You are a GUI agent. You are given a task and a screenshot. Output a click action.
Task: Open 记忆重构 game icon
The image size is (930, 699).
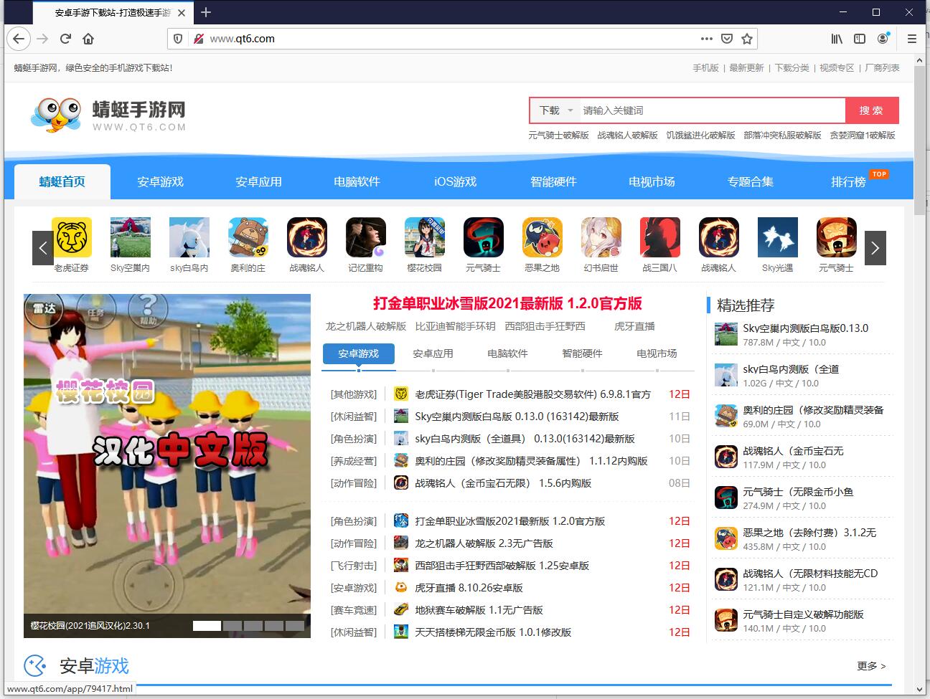pos(366,237)
